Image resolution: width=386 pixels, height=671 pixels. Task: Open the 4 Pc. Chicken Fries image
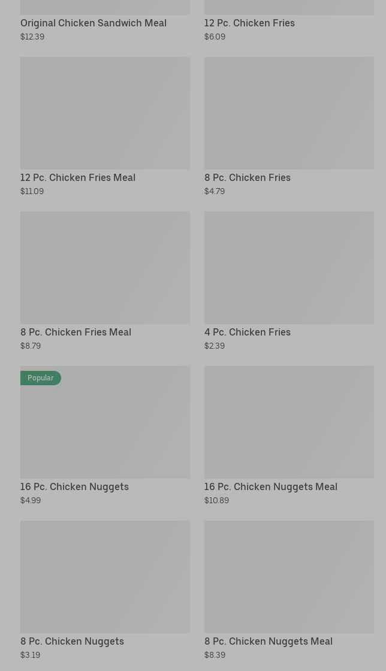(x=289, y=267)
